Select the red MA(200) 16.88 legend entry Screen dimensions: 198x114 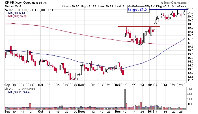coord(16,16)
